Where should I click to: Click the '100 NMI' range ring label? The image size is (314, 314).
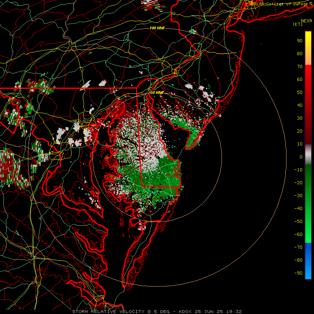(157, 28)
